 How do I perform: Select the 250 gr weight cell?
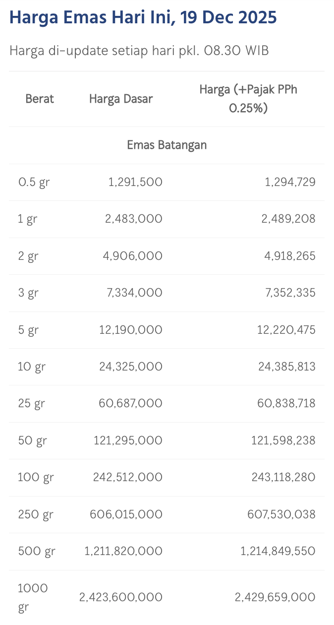click(36, 514)
